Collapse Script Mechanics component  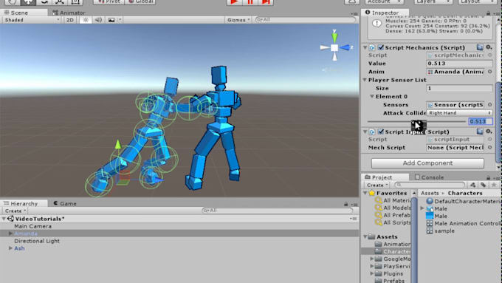365,47
